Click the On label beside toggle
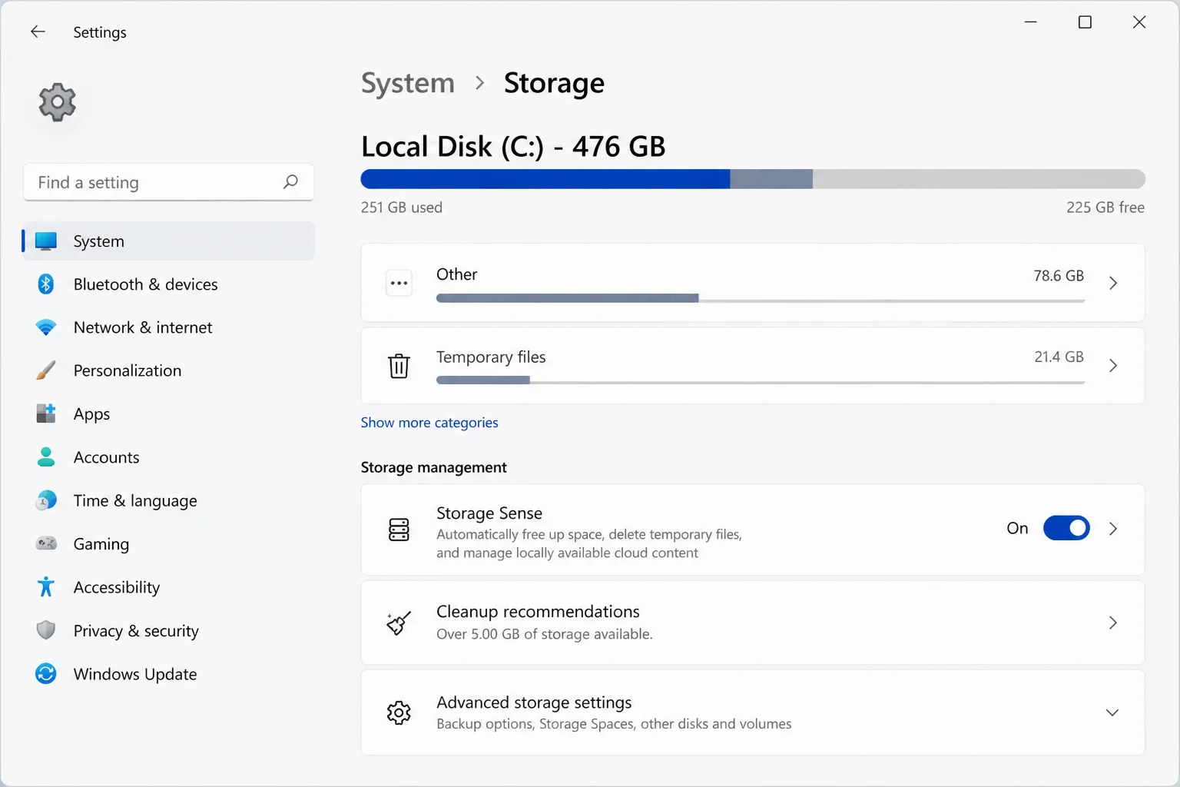 pyautogui.click(x=1017, y=528)
